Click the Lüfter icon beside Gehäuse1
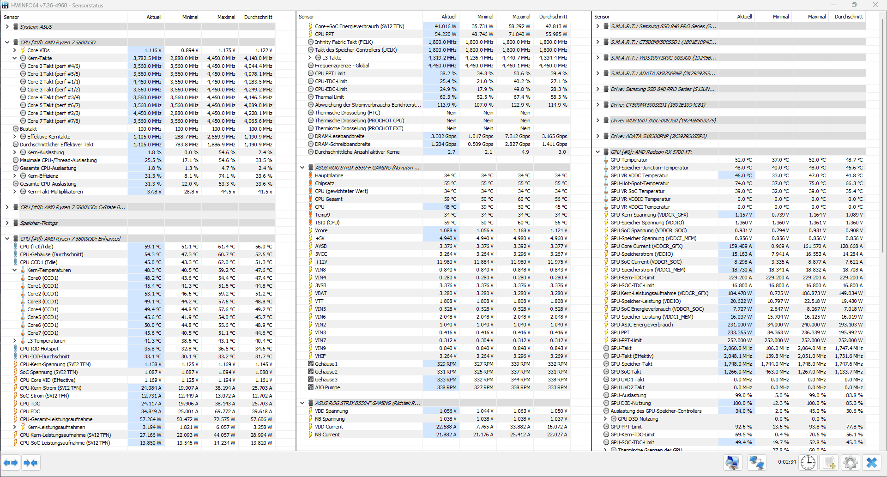Screen dimensions: 887x477 [311, 364]
